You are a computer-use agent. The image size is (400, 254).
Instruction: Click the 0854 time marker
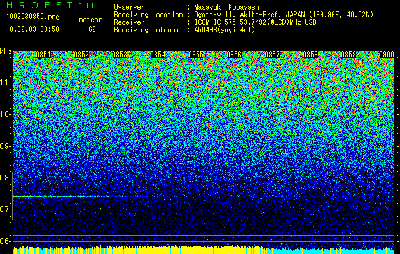click(x=158, y=55)
